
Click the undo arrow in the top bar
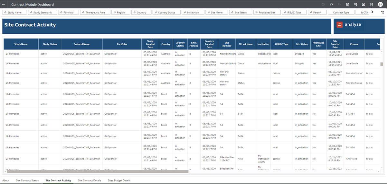click(x=331, y=4)
